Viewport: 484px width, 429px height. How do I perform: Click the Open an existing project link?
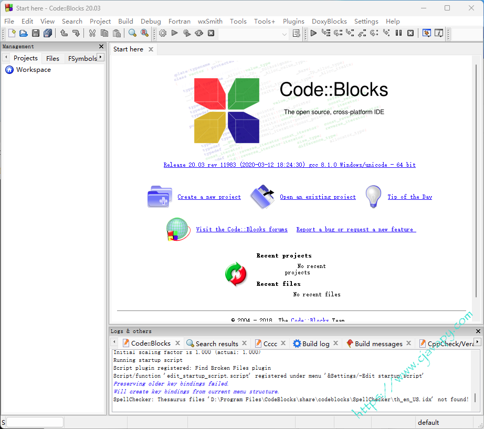[x=318, y=197]
